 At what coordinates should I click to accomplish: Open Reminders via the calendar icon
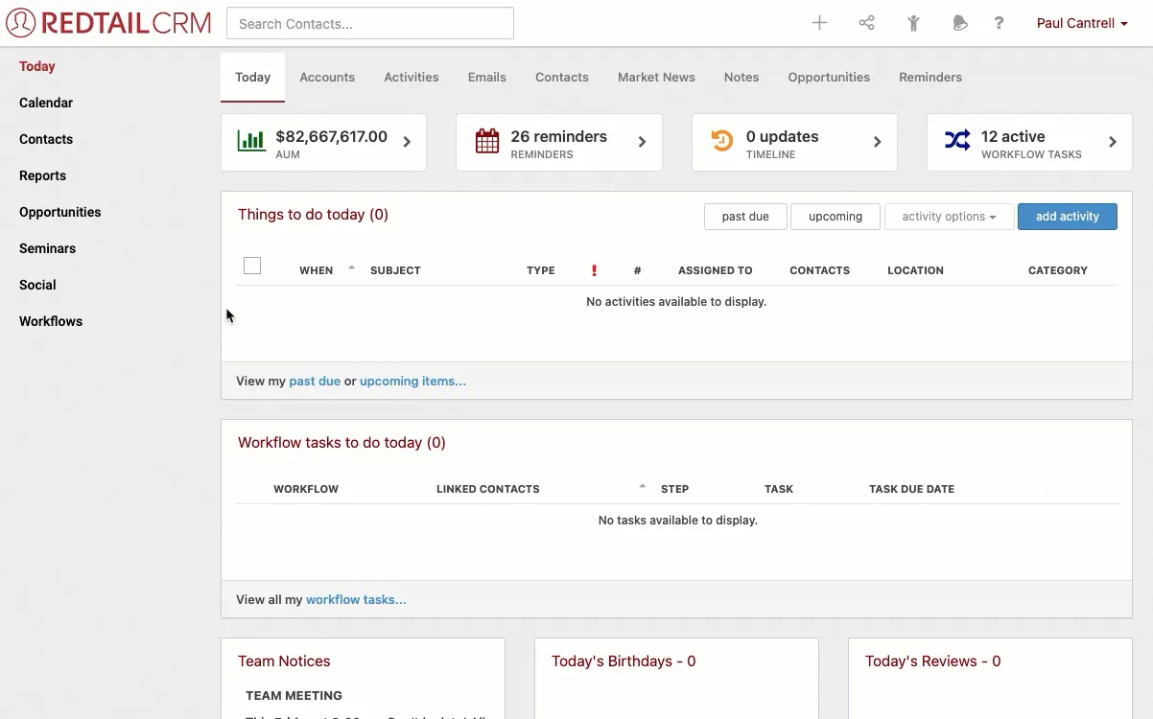tap(486, 139)
